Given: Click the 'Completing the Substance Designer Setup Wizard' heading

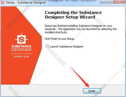Looking at the screenshot, I should click(73, 15).
